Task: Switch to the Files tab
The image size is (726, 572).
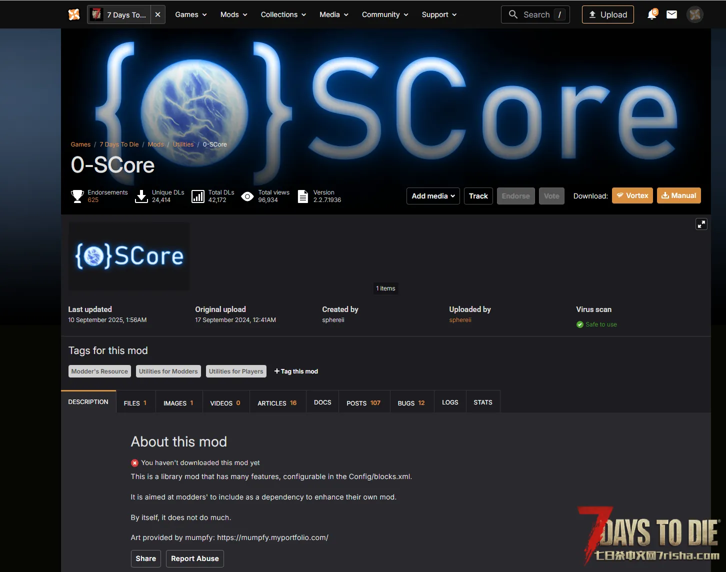Action: point(135,403)
